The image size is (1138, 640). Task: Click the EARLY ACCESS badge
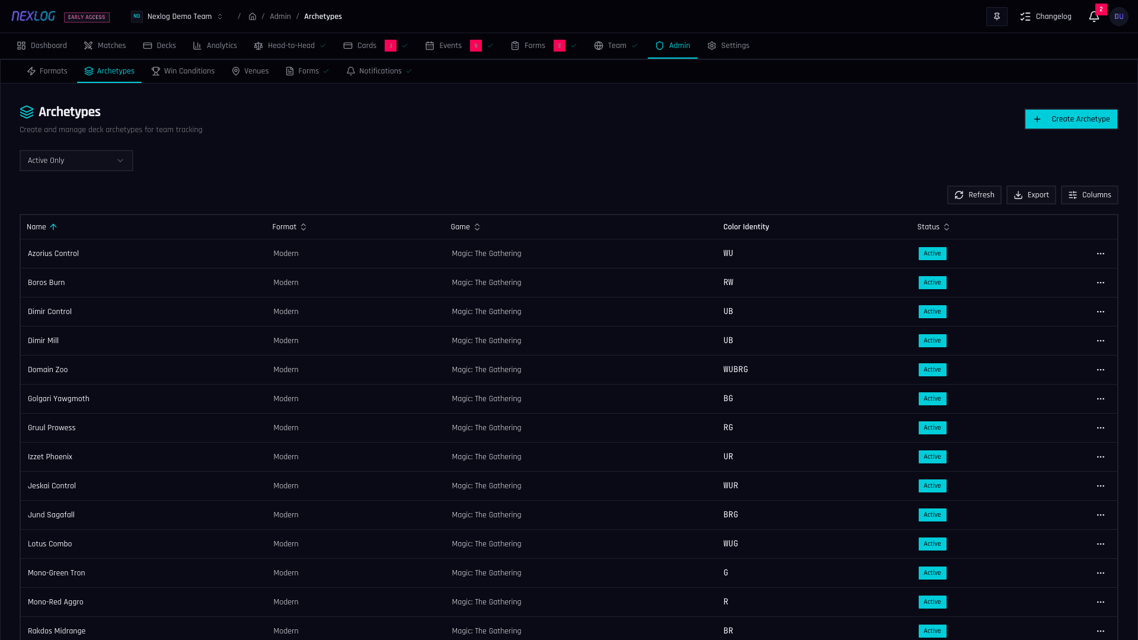click(87, 17)
